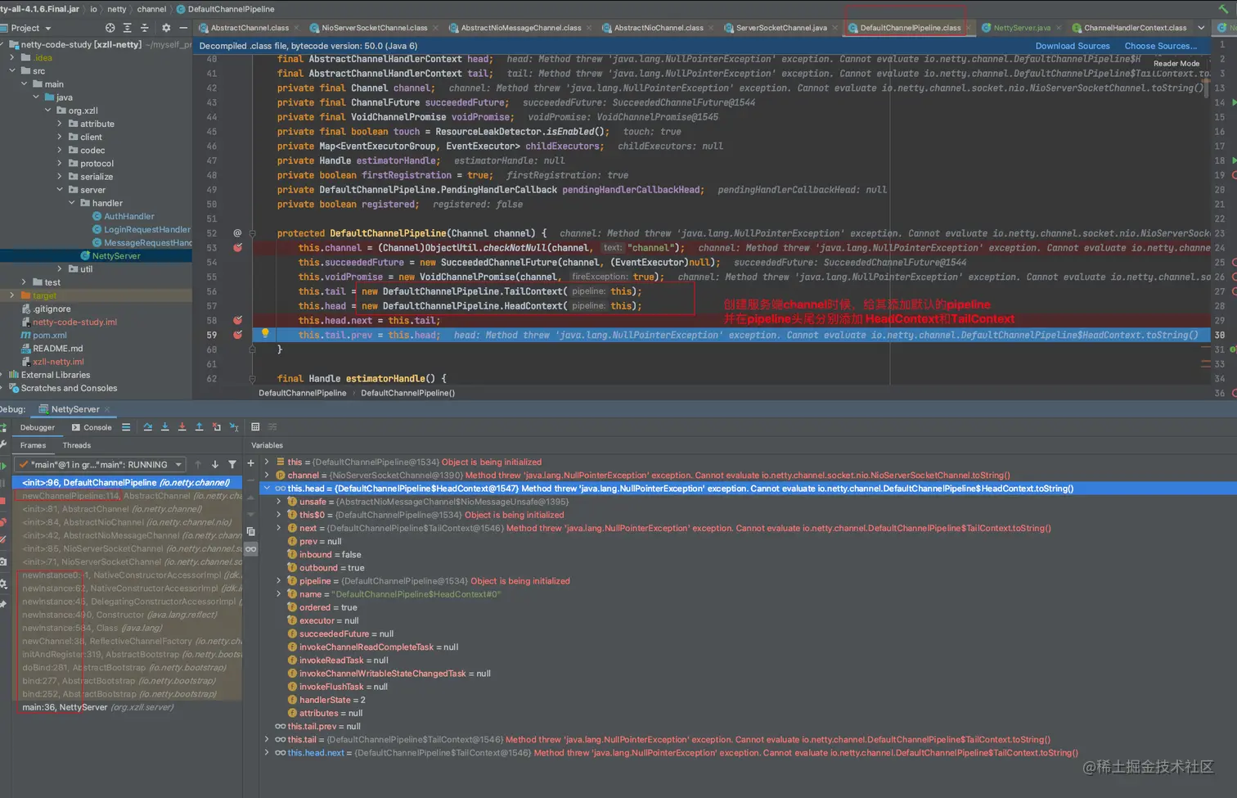Select the next frame down arrow
The image size is (1237, 798).
click(215, 465)
